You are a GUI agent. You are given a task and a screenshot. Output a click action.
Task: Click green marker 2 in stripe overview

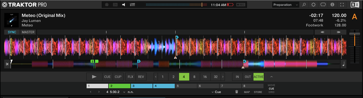(x=92, y=61)
